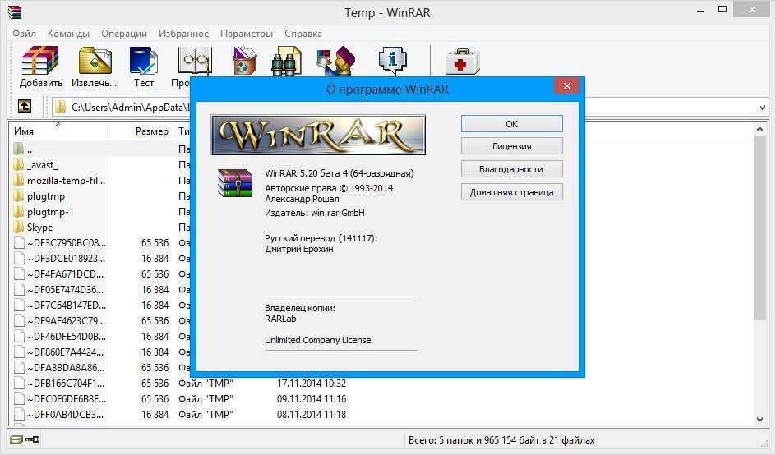Click OK in the About dialog
The width and height of the screenshot is (776, 455).
512,124
